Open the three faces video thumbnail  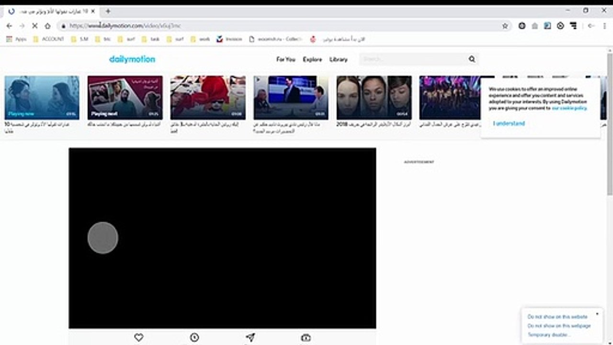click(374, 97)
